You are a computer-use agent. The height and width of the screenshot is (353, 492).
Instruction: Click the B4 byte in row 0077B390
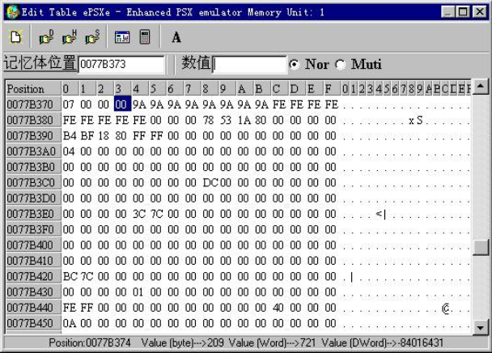click(x=70, y=136)
